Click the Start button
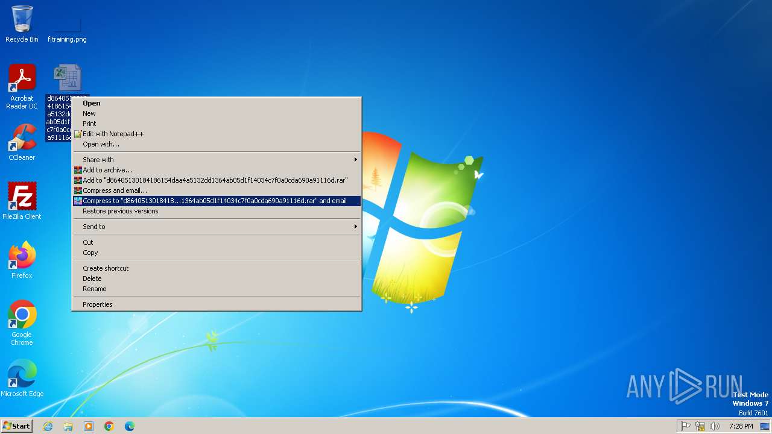Image resolution: width=772 pixels, height=434 pixels. click(16, 426)
